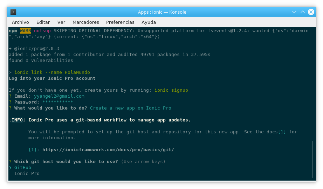Click the [INFO] tag in terminal
This screenshot has height=189, width=323.
tap(17, 120)
